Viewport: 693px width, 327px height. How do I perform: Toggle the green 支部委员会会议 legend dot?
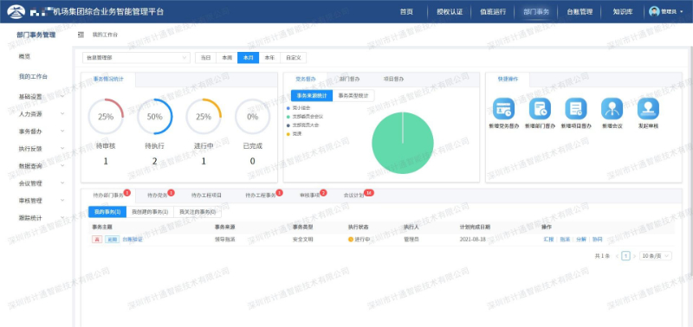coord(288,117)
